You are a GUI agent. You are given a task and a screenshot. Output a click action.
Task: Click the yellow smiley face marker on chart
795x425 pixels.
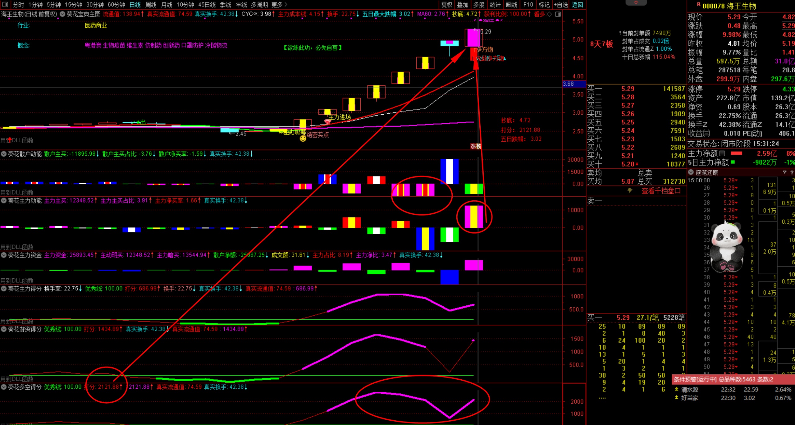[x=303, y=139]
